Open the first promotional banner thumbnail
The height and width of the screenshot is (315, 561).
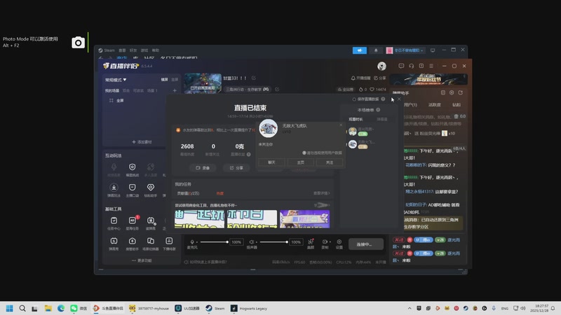point(199,219)
